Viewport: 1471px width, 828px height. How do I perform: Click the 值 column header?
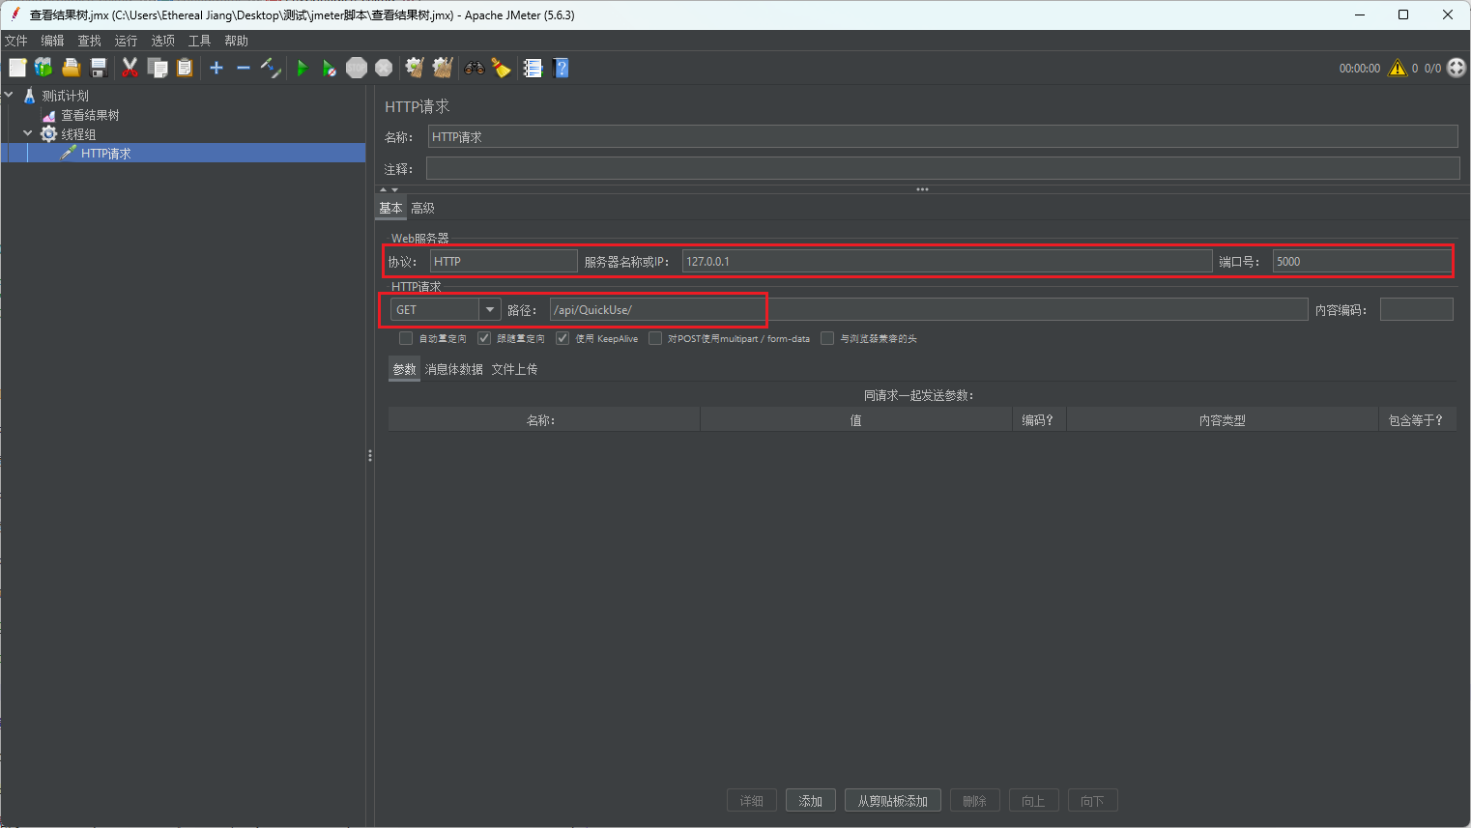click(x=855, y=420)
